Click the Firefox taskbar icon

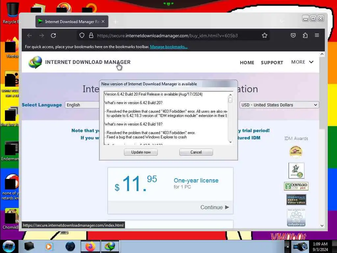pyautogui.click(x=91, y=246)
